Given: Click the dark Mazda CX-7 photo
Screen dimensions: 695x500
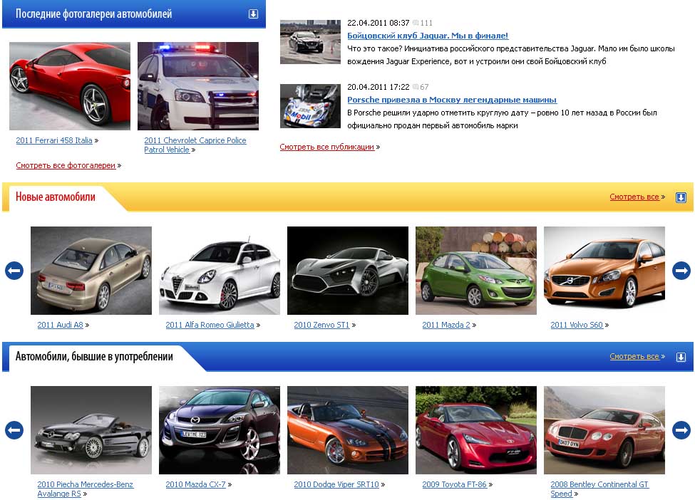Looking at the screenshot, I should (x=220, y=430).
